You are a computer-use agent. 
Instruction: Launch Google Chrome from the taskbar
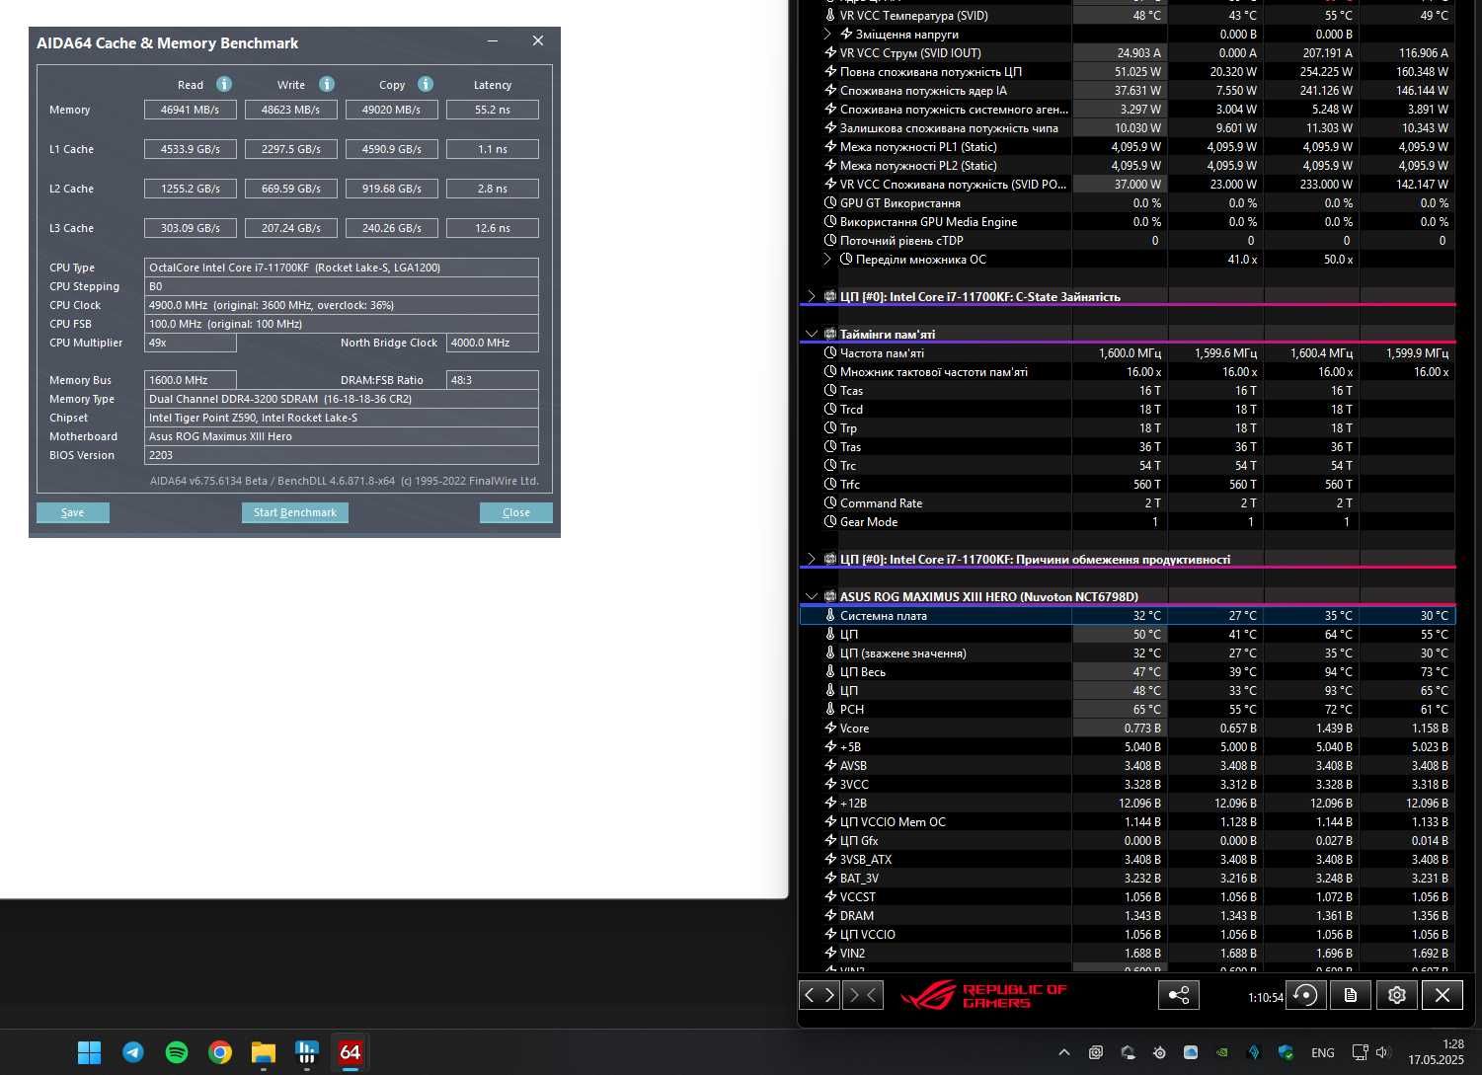220,1052
